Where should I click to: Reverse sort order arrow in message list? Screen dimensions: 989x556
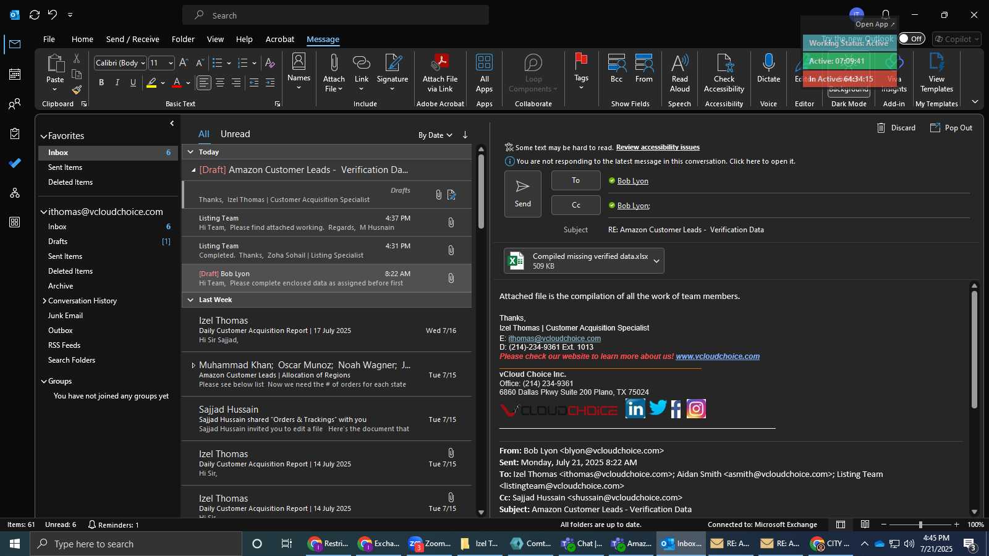[x=465, y=135]
